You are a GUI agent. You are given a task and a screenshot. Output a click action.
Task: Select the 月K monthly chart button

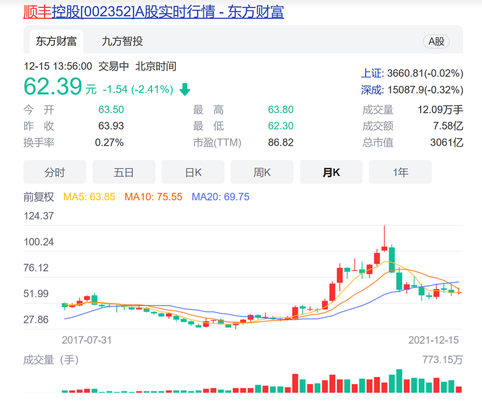coord(331,172)
